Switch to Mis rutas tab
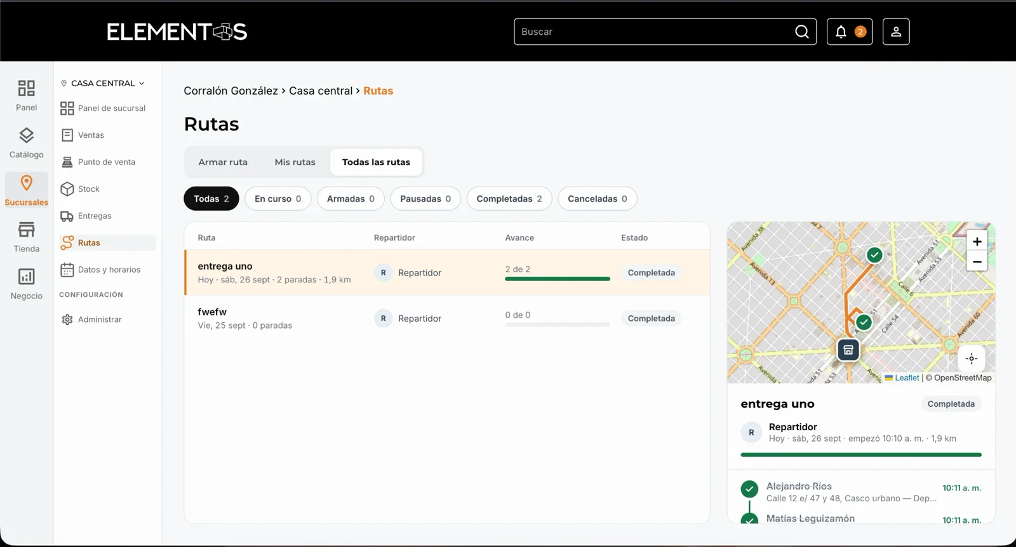This screenshot has height=547, width=1016. tap(295, 162)
